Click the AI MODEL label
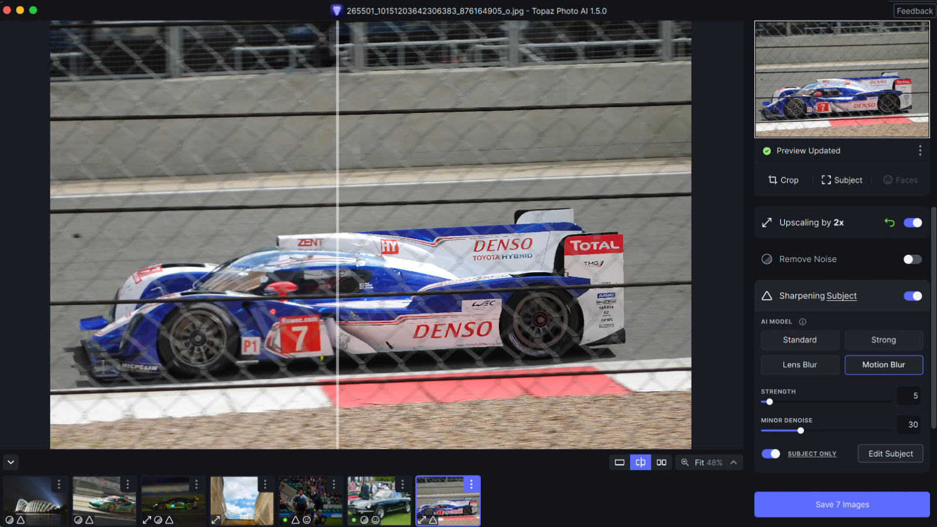Image resolution: width=937 pixels, height=527 pixels. 776,321
